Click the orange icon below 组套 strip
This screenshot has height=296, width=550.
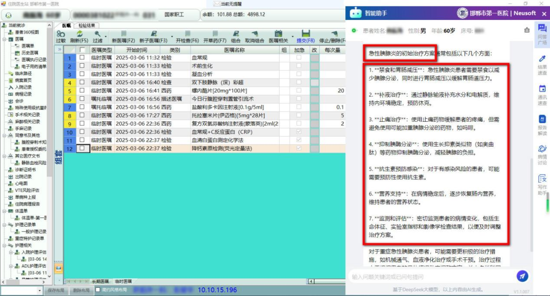[x=58, y=268]
